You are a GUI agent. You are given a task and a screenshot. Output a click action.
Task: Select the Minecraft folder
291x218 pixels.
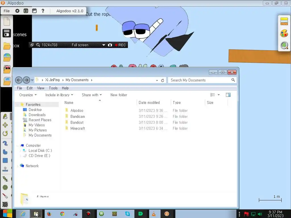tap(78, 128)
